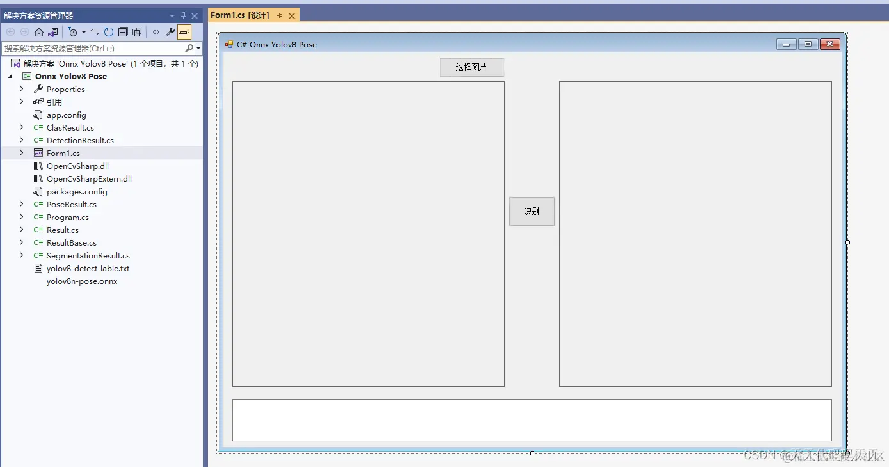The height and width of the screenshot is (467, 889).
Task: Open Properties with the wrench icon
Action: [x=170, y=32]
